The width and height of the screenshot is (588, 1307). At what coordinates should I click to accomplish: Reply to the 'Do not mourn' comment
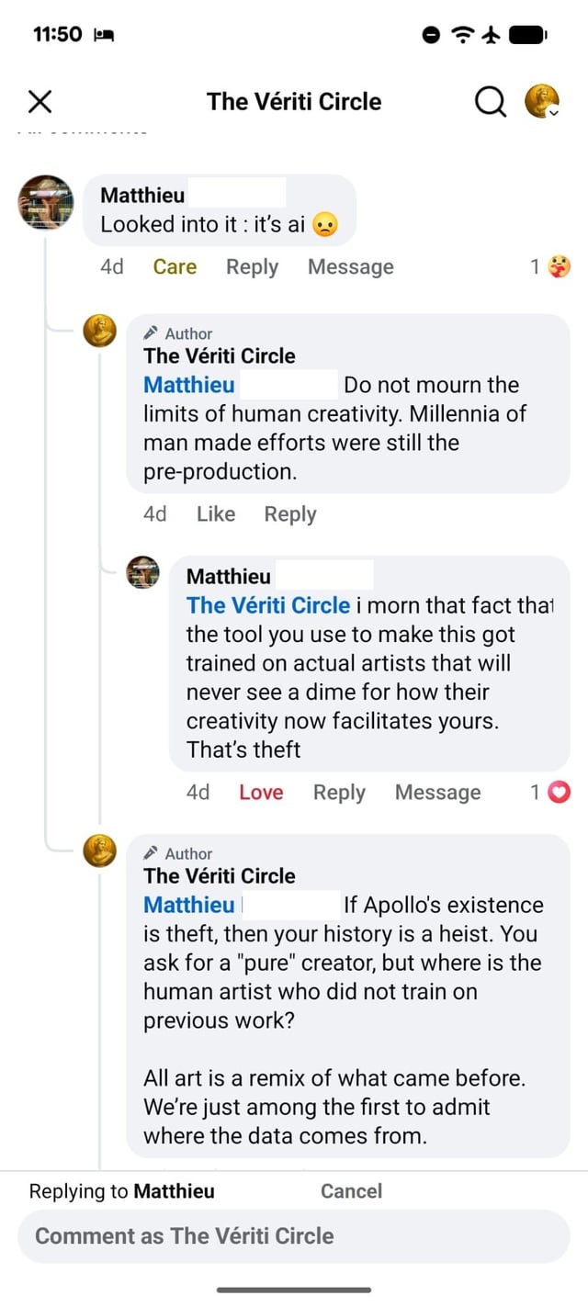pyautogui.click(x=289, y=514)
